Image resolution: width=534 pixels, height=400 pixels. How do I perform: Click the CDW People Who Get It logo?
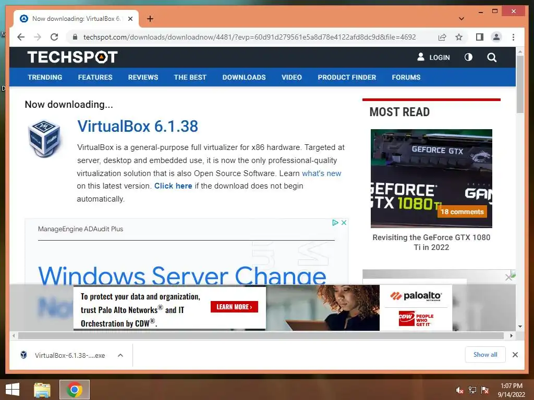[416, 319]
